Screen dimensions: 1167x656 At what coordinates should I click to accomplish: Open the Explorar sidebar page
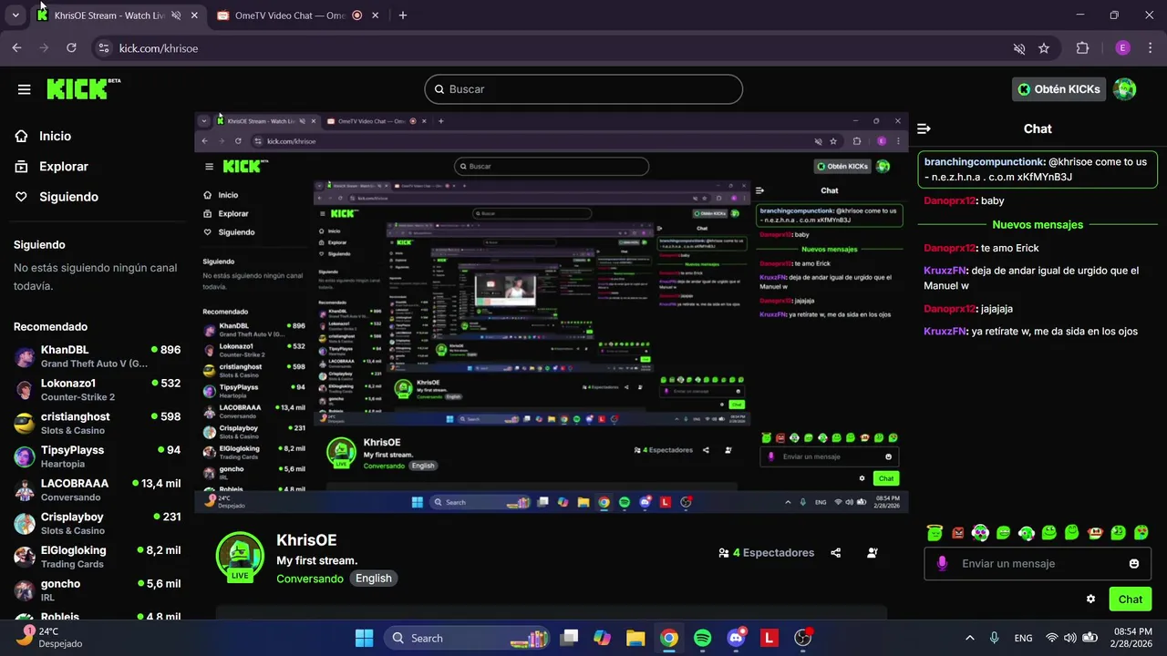click(x=63, y=167)
